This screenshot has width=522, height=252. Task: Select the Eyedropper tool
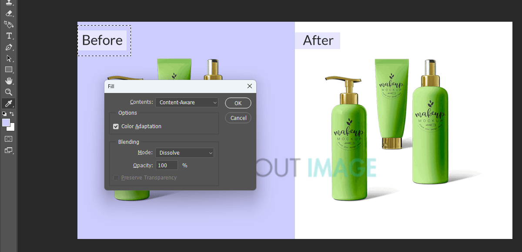pyautogui.click(x=9, y=103)
